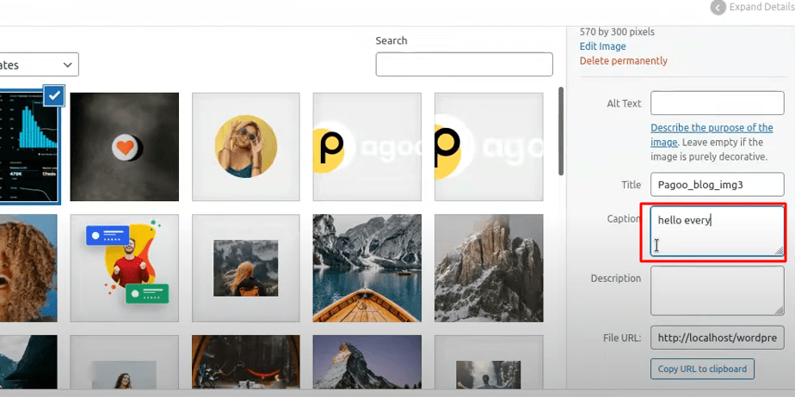Select the orange heart thumbnail
795x397 pixels.
[x=124, y=147]
